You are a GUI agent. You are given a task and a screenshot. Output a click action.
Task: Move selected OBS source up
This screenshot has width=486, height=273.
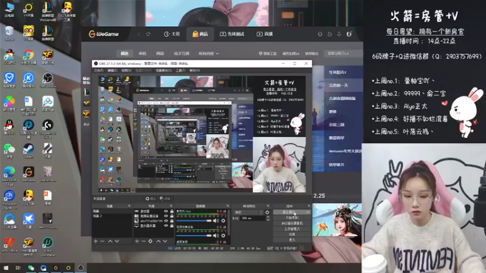(159, 241)
